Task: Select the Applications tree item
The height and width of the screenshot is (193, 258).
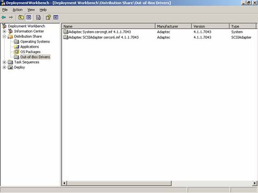Action: [x=30, y=47]
